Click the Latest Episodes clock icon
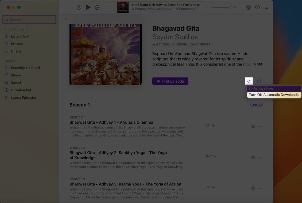302x203 pixels. pos(7,98)
